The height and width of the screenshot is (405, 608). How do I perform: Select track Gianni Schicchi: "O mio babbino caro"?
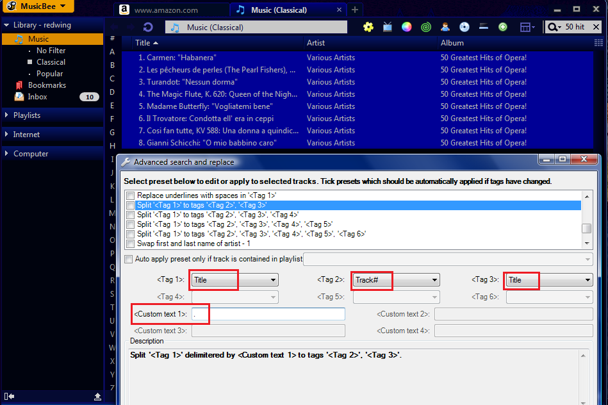tap(208, 143)
